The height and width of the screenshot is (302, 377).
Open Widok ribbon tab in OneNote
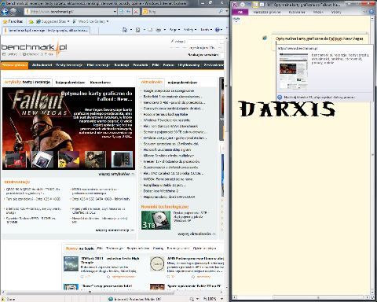point(318,12)
